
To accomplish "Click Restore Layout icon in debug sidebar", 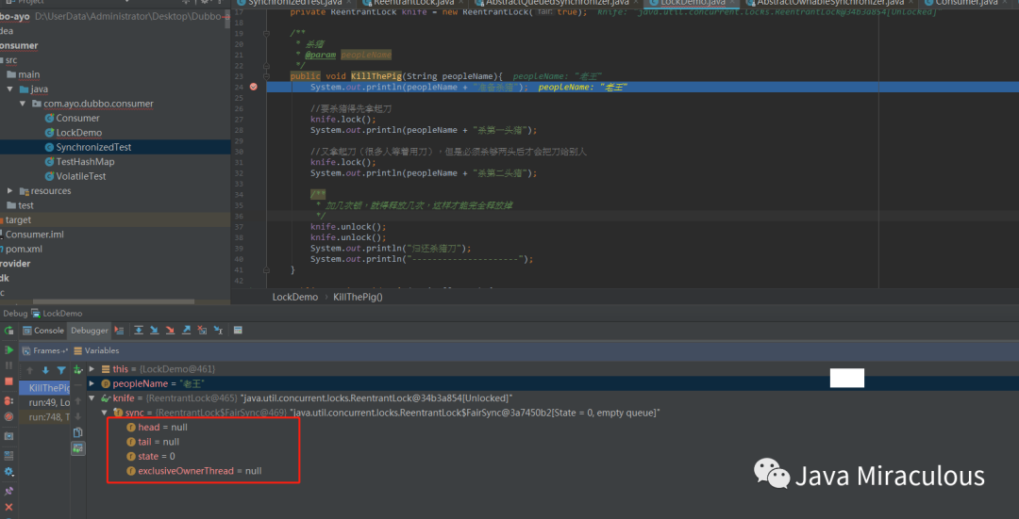I will pos(8,456).
